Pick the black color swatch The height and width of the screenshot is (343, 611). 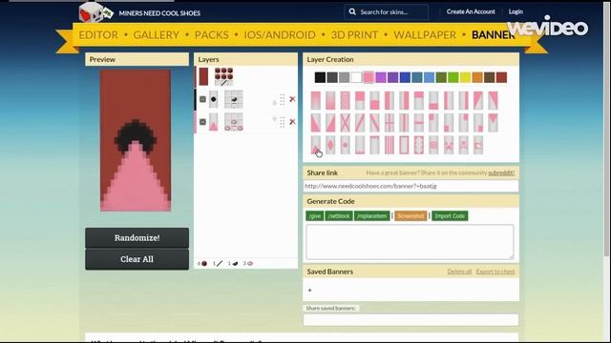[320, 77]
